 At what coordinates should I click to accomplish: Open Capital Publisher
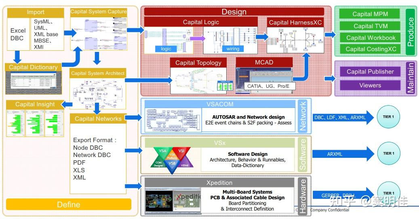click(x=370, y=71)
